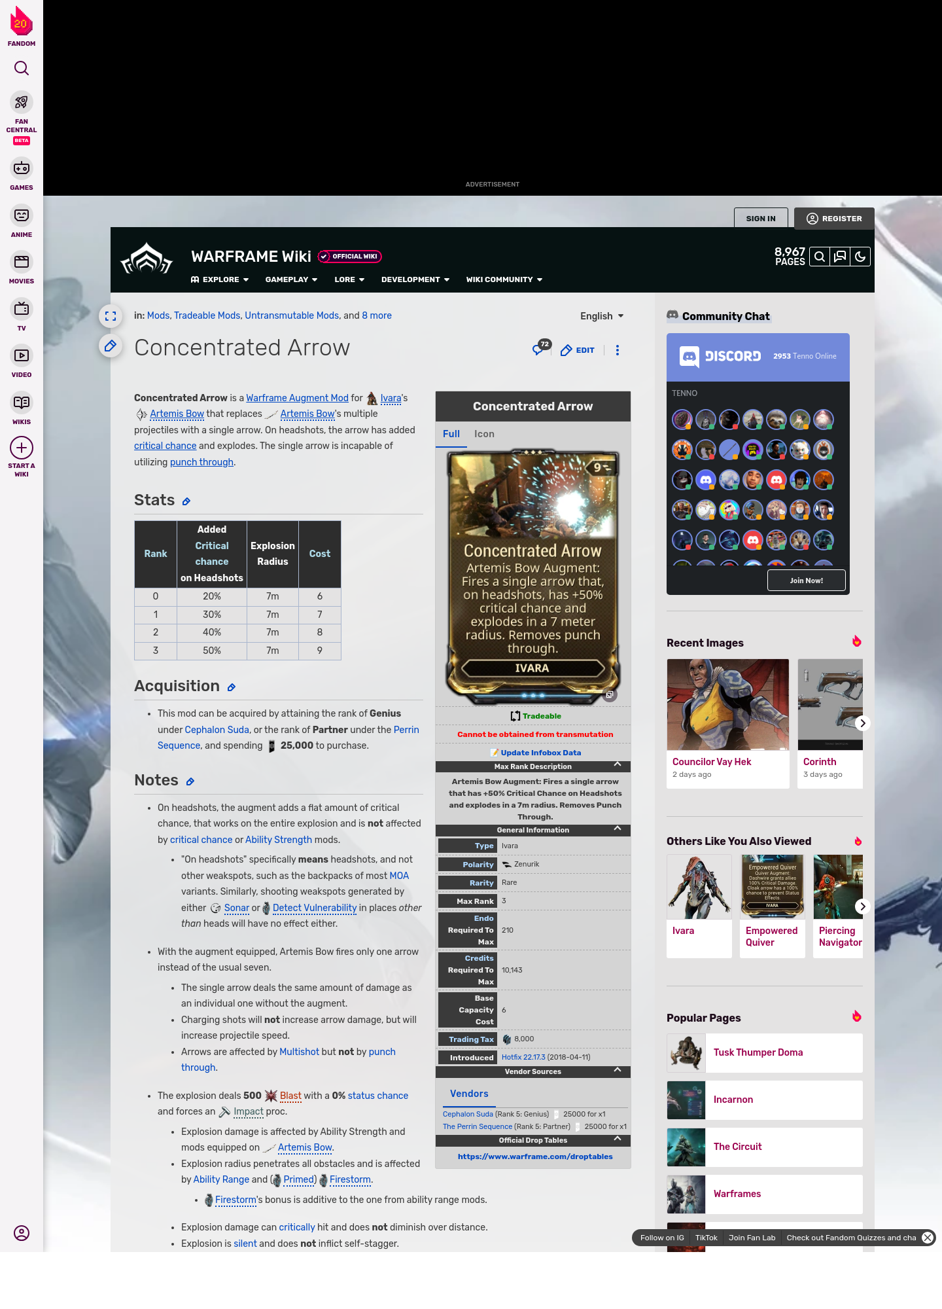Open Tusk Thumper Doma popular page

[765, 1052]
